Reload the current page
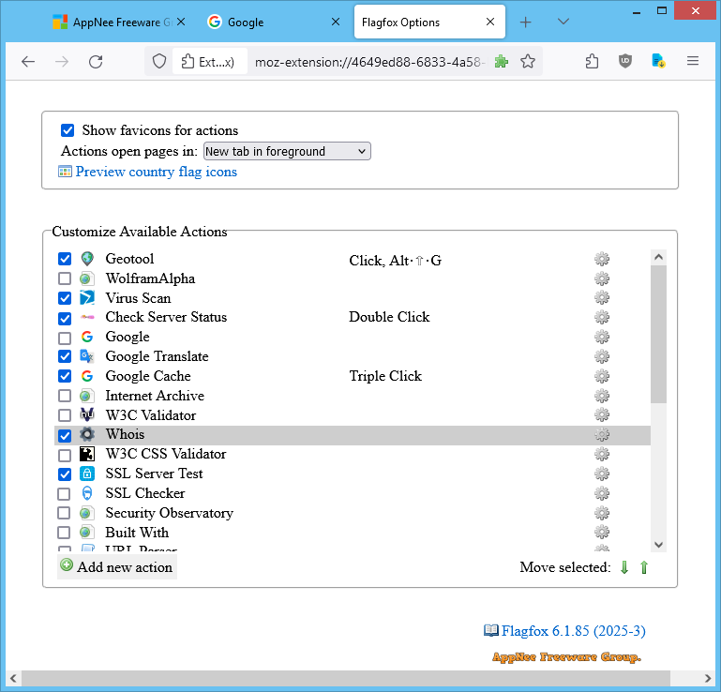Screen dimensions: 721x692 coord(96,62)
